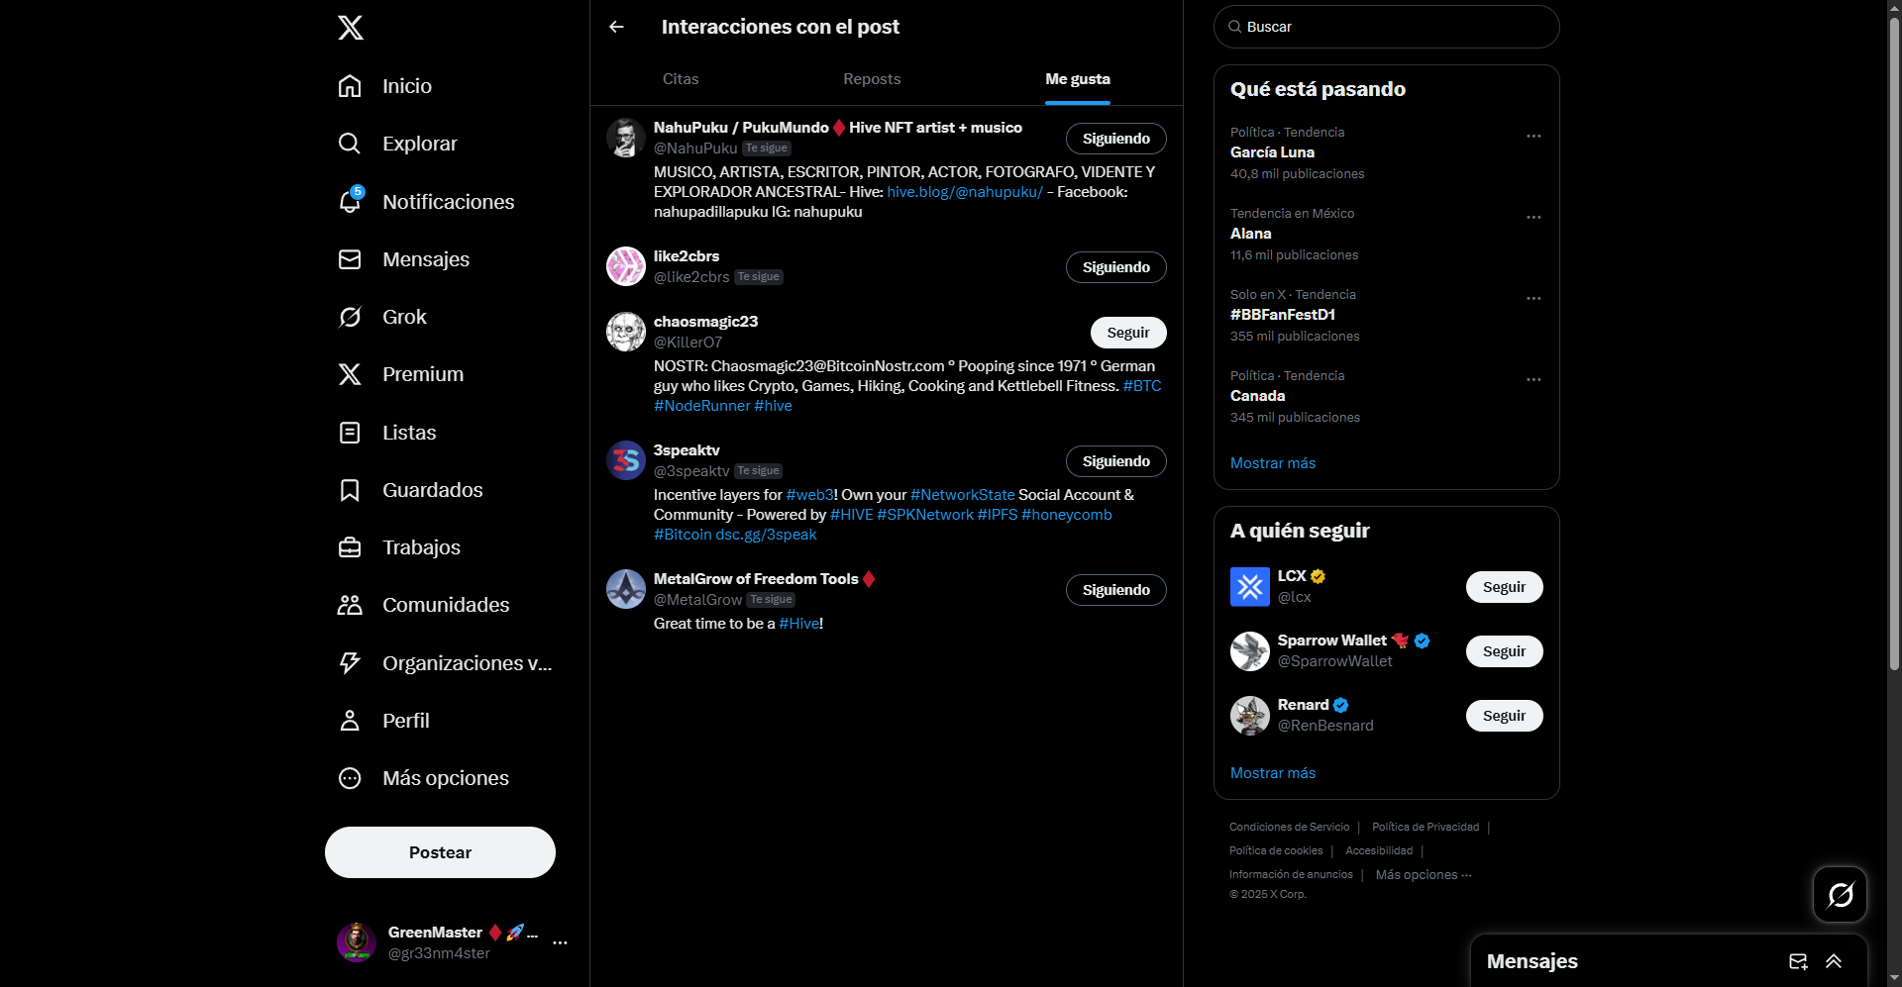Open Notificaciones bell icon
1902x987 pixels.
[350, 201]
